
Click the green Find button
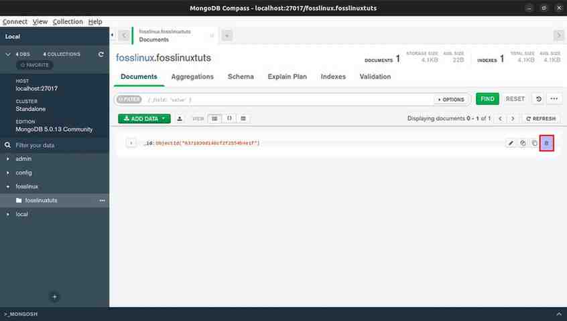[x=487, y=99]
